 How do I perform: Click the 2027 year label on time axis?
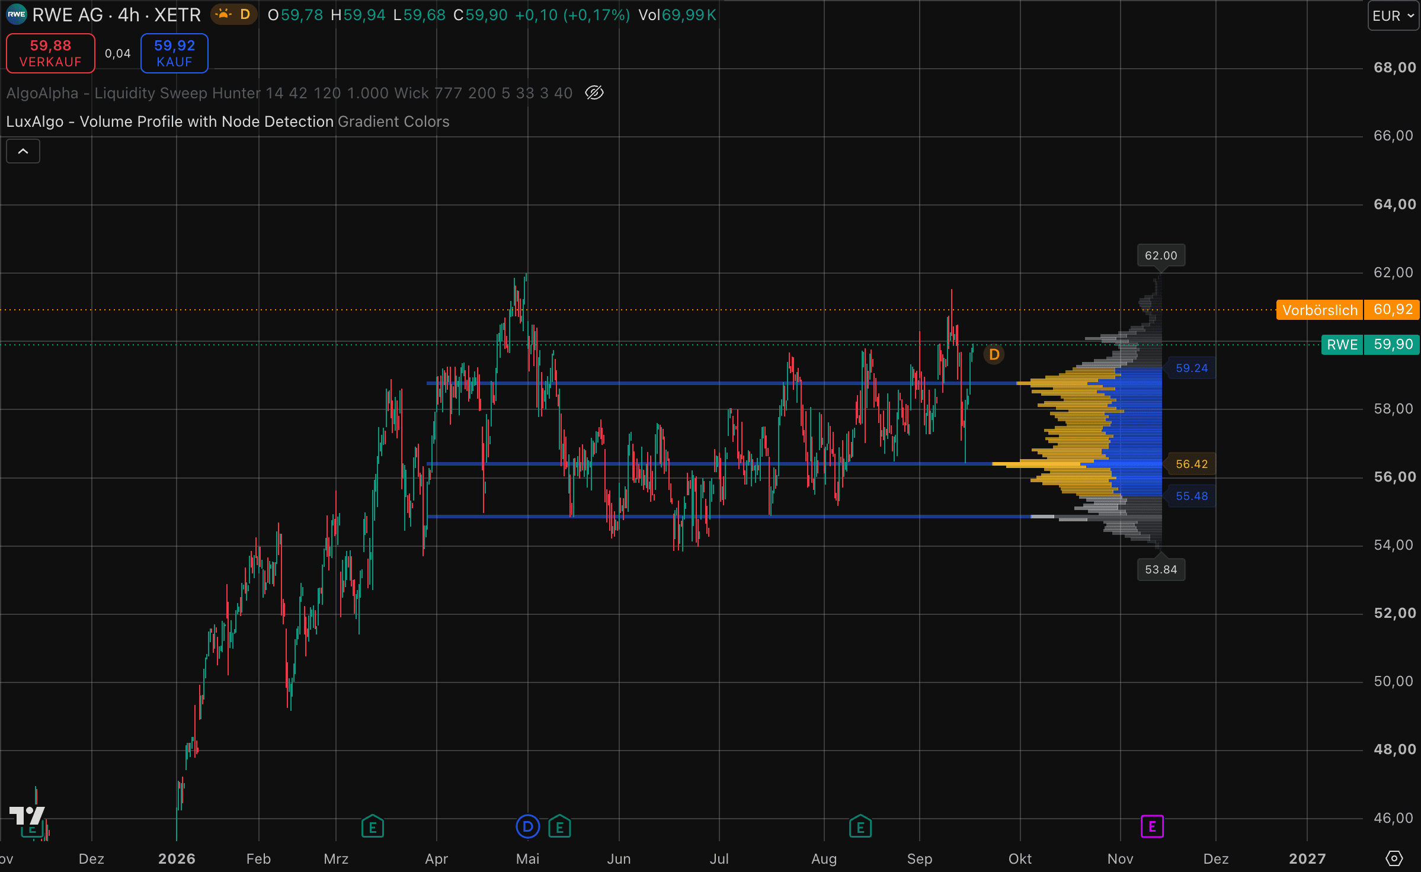point(1307,858)
